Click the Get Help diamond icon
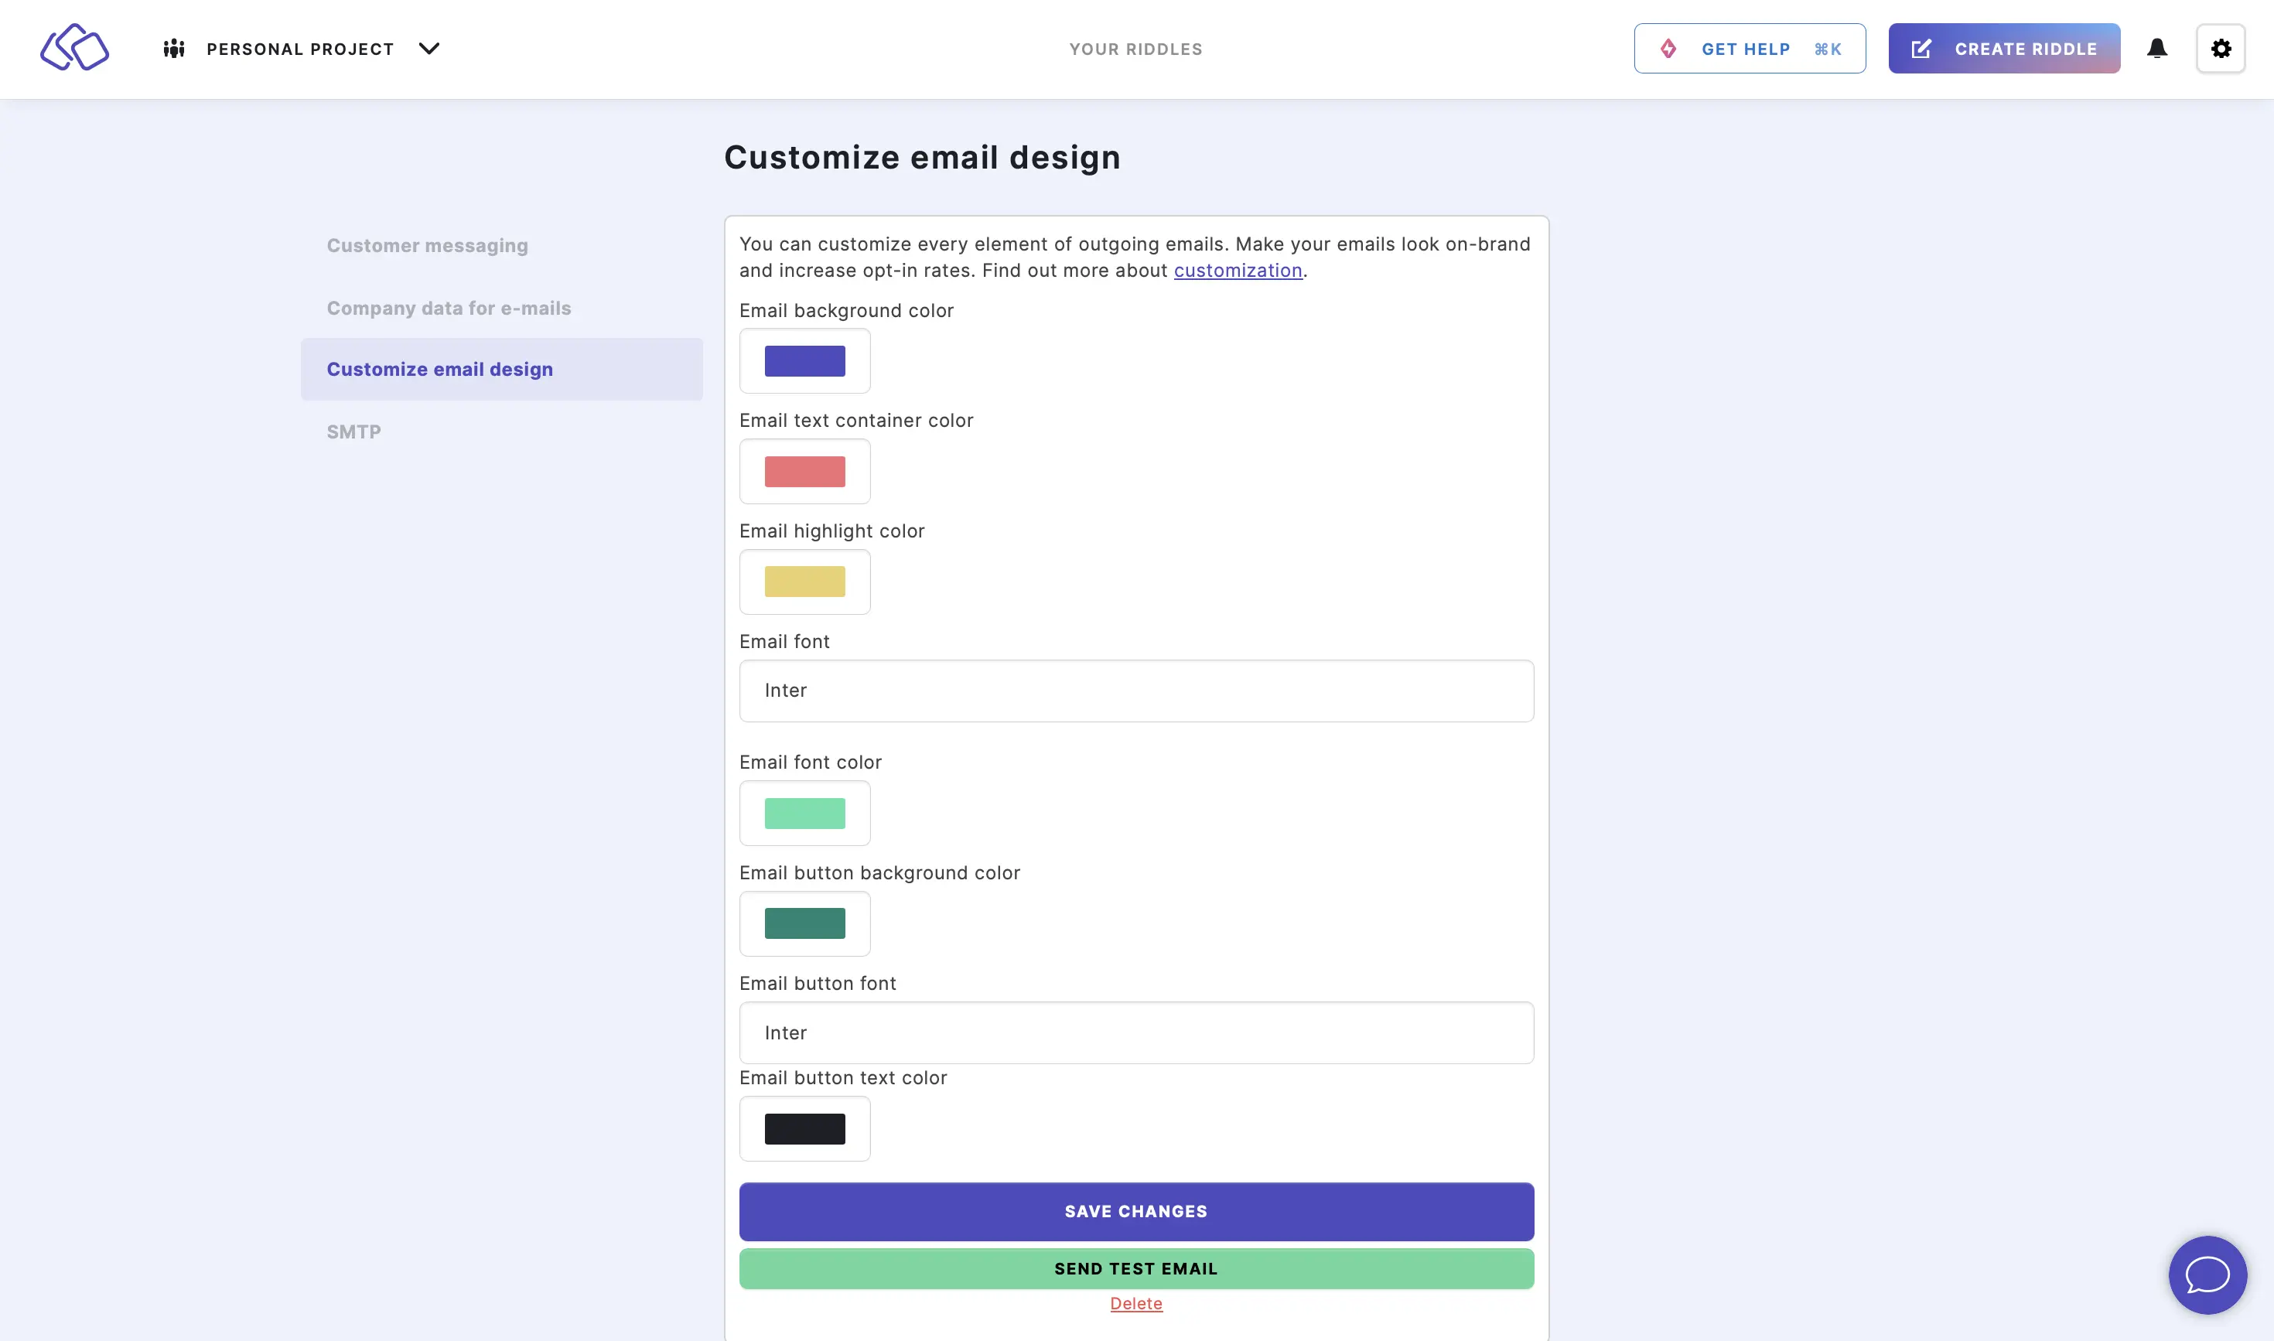This screenshot has width=2274, height=1341. [x=1669, y=46]
